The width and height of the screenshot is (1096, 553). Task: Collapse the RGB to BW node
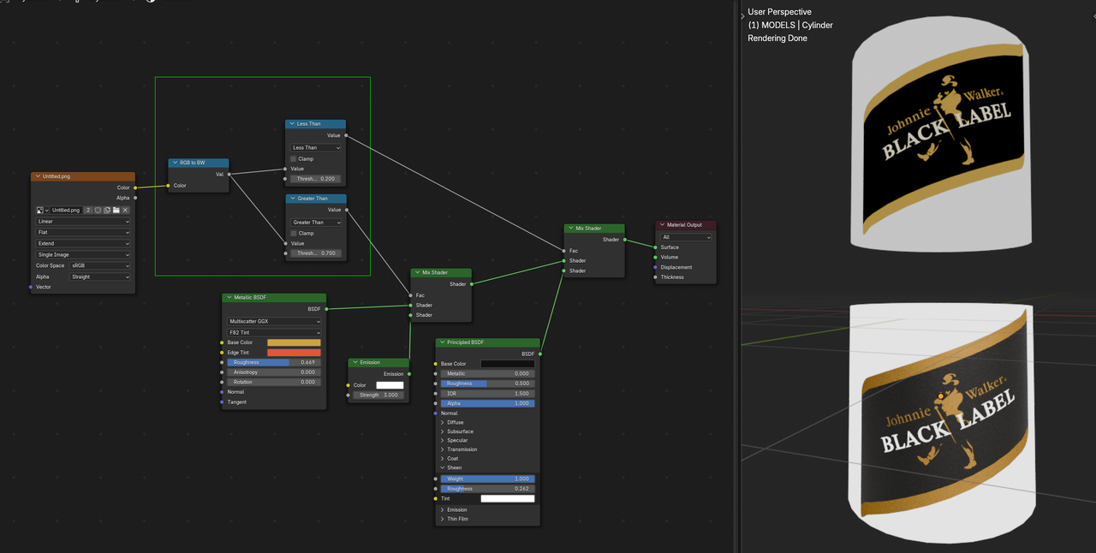pyautogui.click(x=174, y=163)
